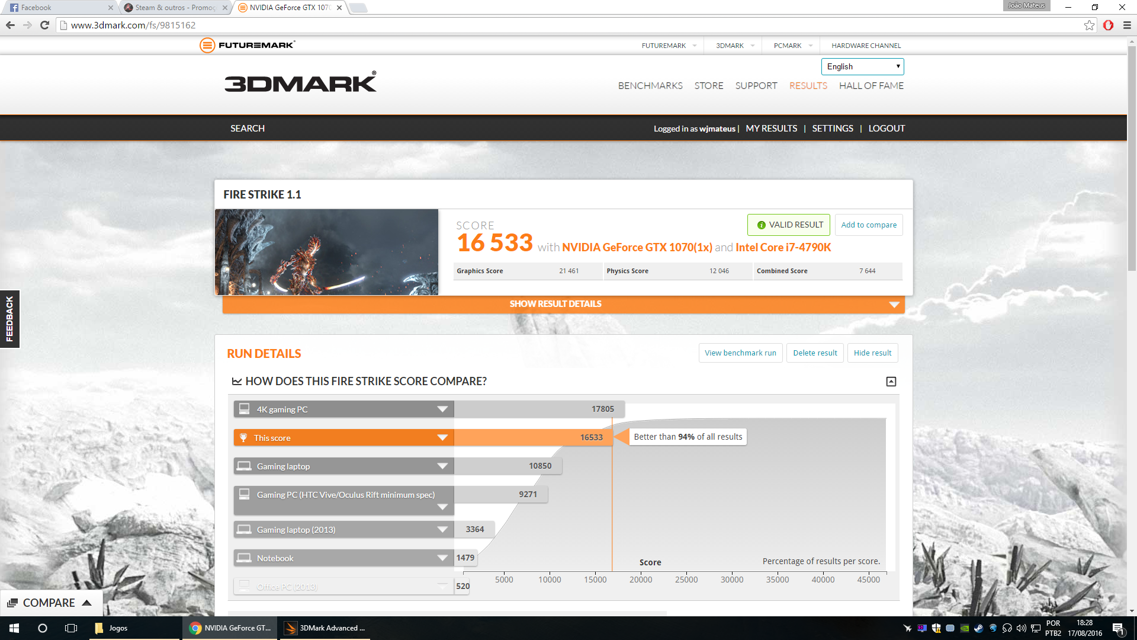Click the volume icon in system tray
Image resolution: width=1137 pixels, height=640 pixels.
click(x=1021, y=628)
